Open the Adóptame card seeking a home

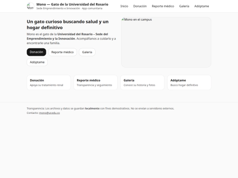[x=189, y=83]
